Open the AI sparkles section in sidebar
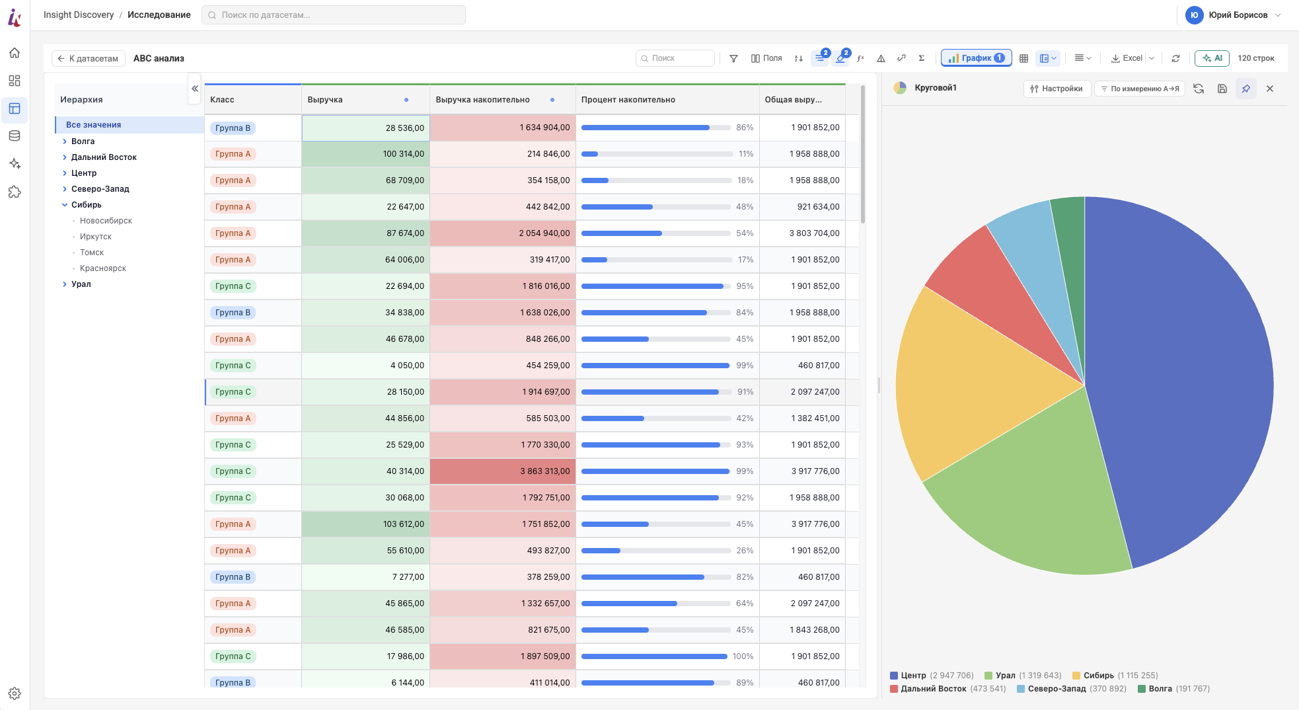1299x710 pixels. click(x=15, y=164)
